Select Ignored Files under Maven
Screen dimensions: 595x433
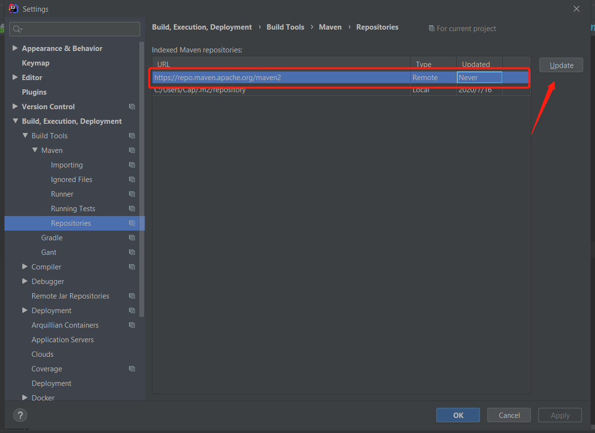71,180
